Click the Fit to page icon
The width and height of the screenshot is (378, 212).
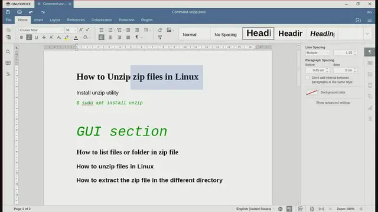pos(312,209)
